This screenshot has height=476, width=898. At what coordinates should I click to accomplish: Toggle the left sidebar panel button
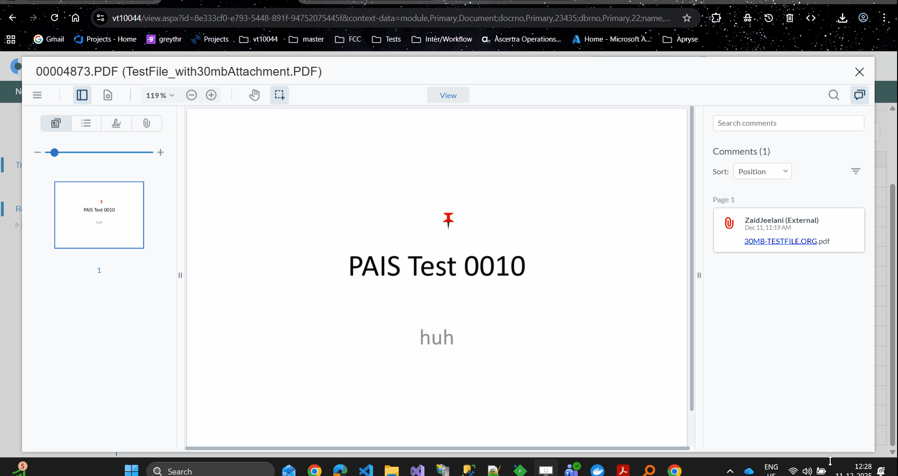click(x=82, y=95)
